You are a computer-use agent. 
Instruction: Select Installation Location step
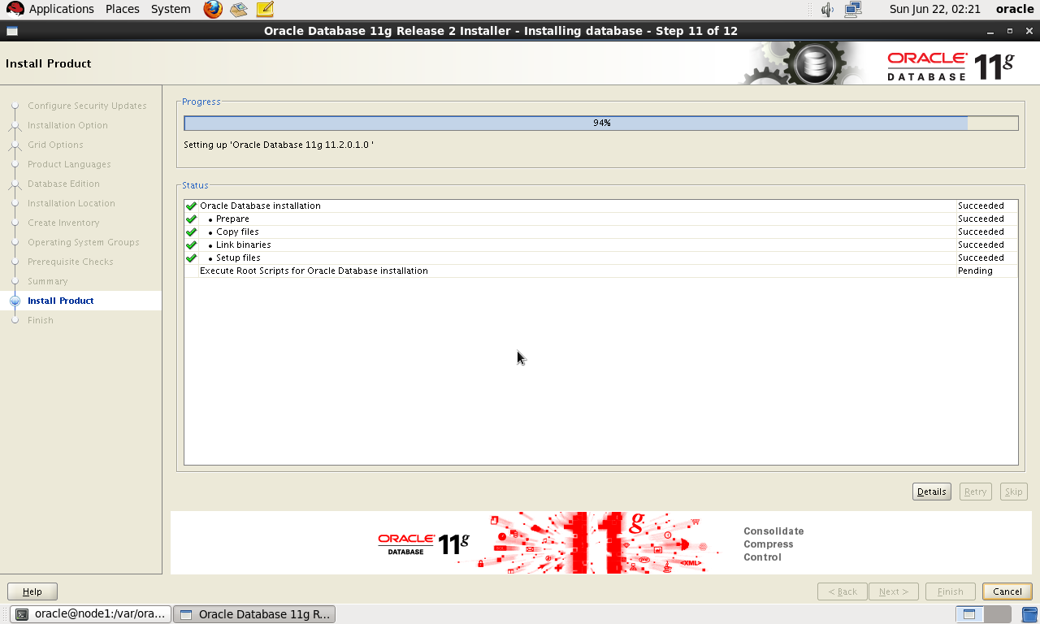[x=71, y=203]
